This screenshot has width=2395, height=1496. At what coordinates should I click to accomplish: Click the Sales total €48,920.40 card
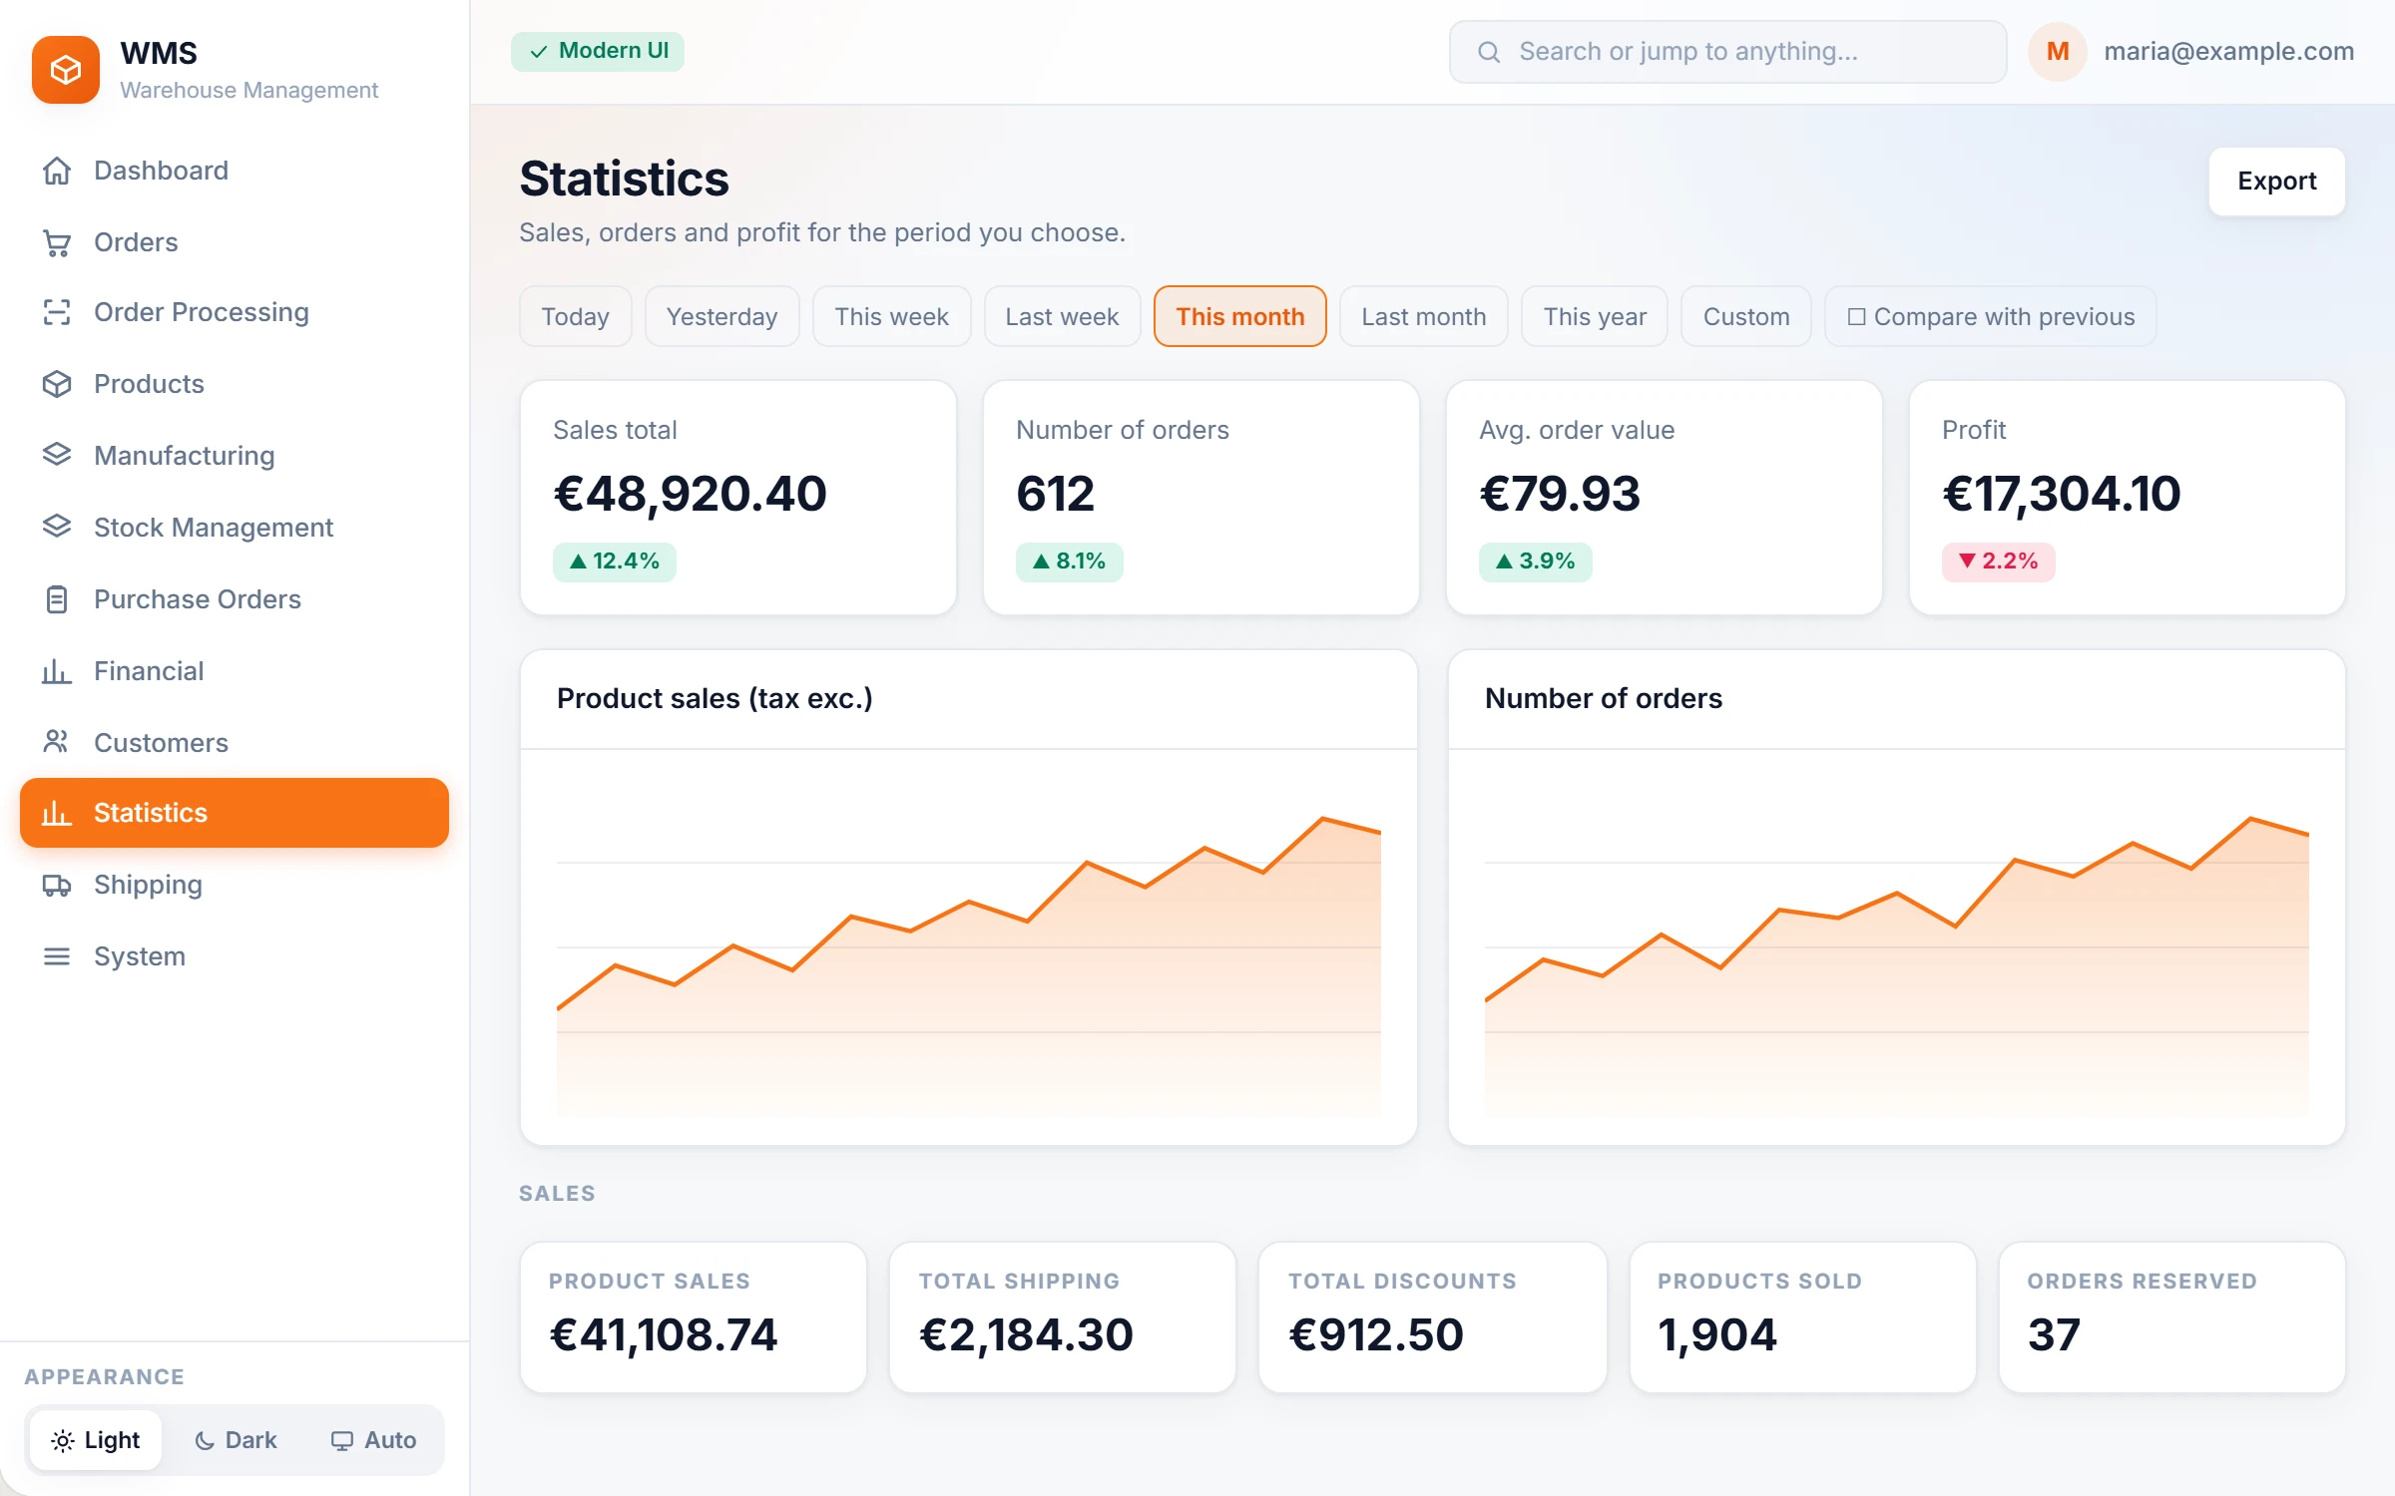[x=738, y=498]
